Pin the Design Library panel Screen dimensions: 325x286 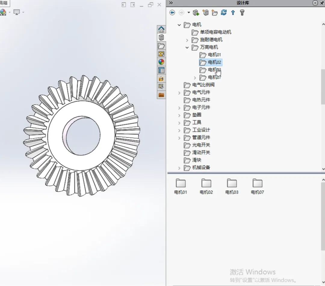(x=322, y=3)
